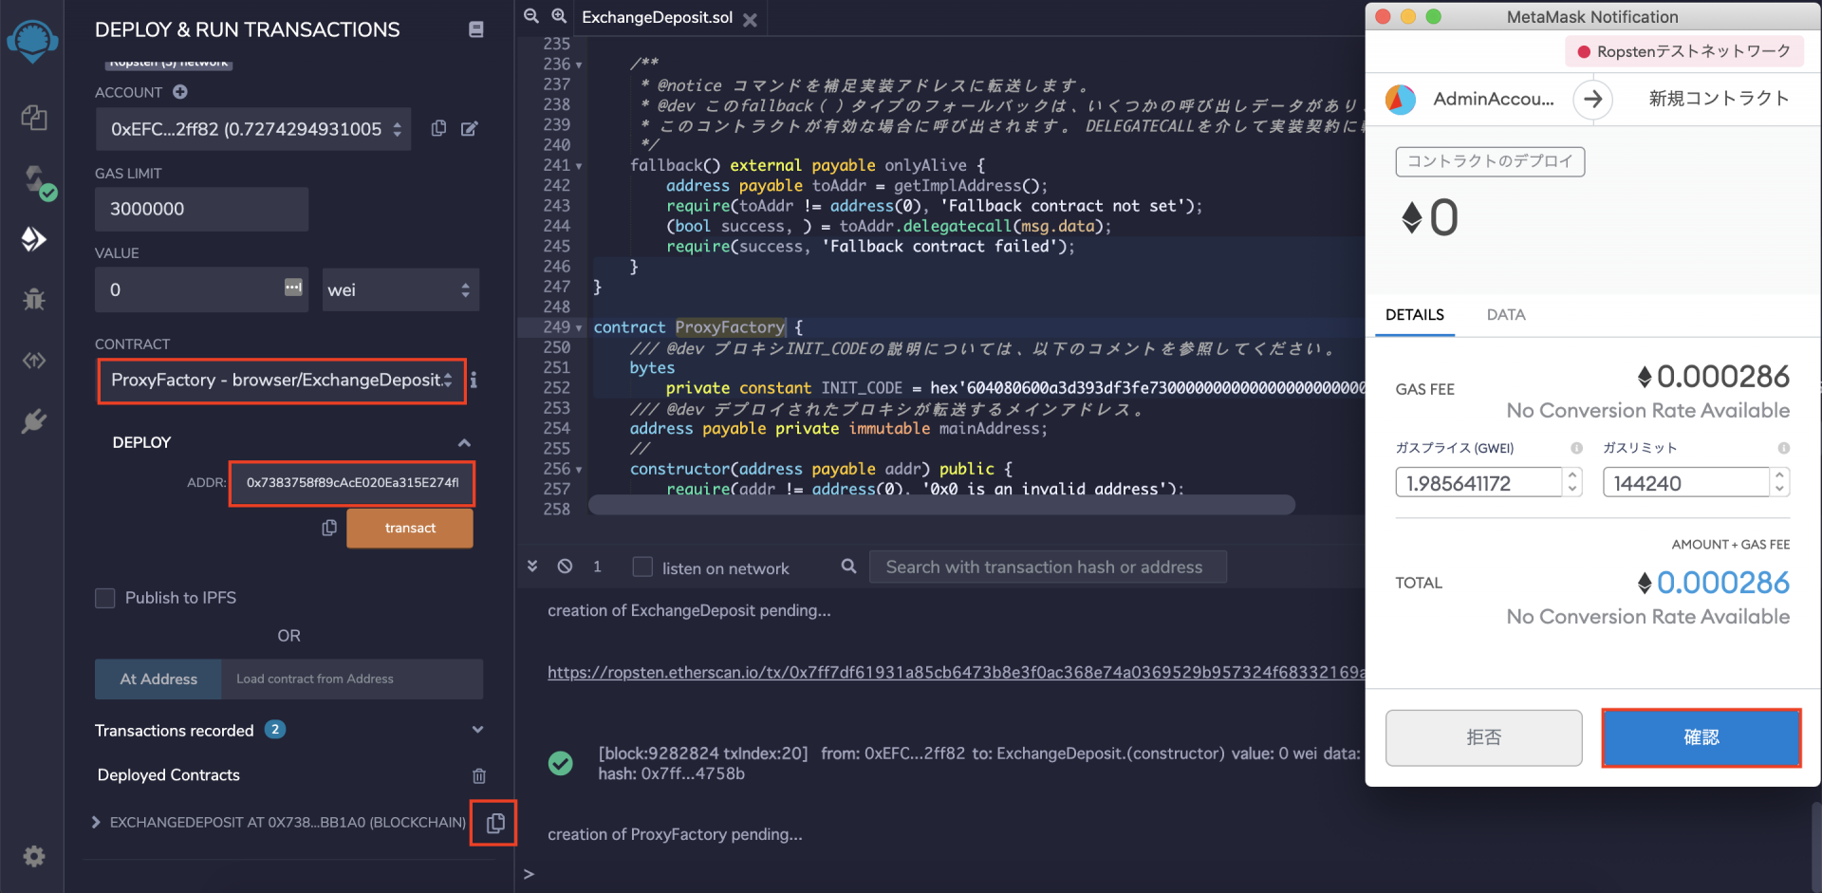
Task: Open the ropsten.etherscan.io transaction link
Action: coord(956,673)
